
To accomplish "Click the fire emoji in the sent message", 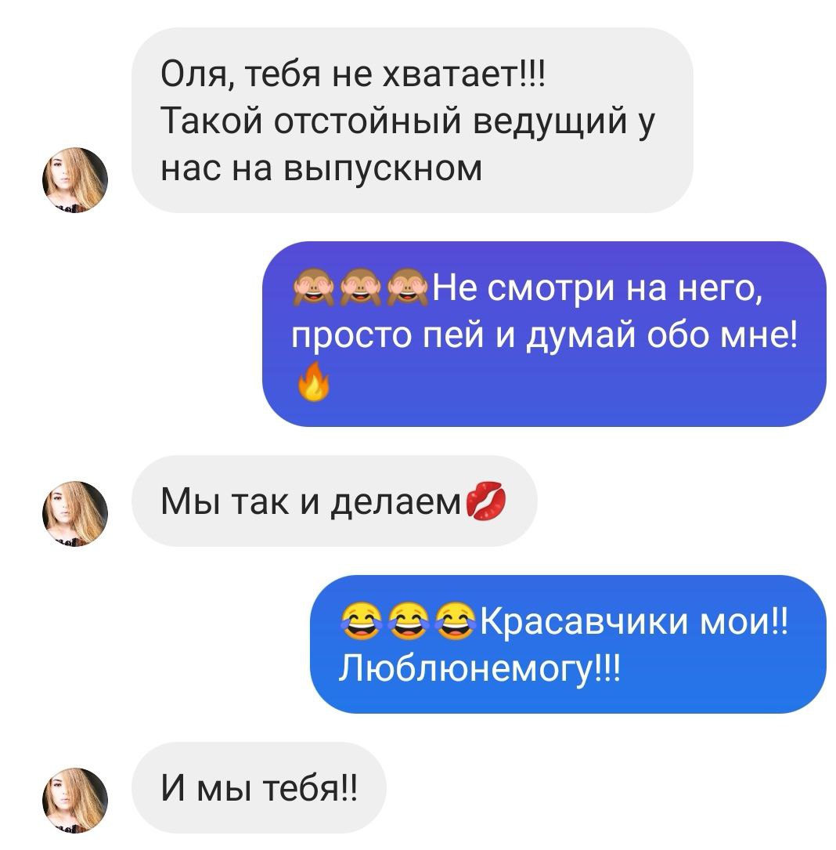I will pyautogui.click(x=314, y=382).
